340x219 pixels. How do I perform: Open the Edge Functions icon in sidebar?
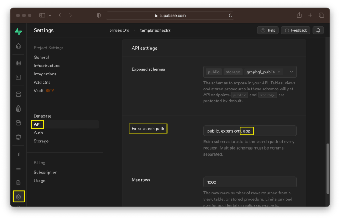18,137
